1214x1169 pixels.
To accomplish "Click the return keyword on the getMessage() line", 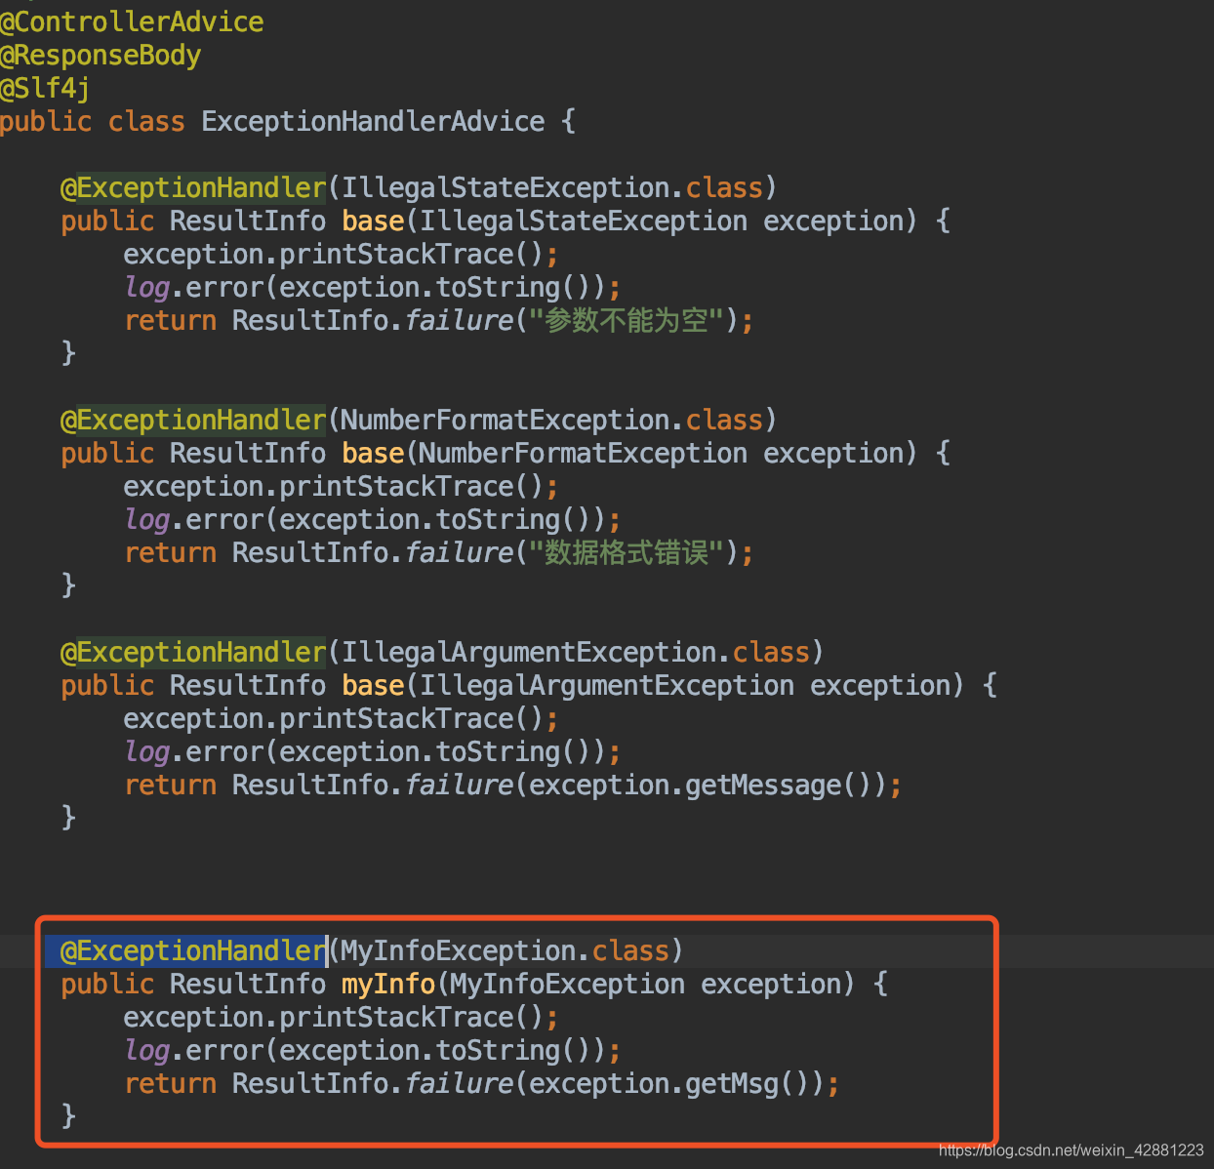I will click(x=171, y=785).
